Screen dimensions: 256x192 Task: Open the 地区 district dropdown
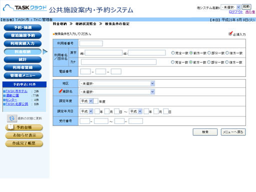pos(117,83)
